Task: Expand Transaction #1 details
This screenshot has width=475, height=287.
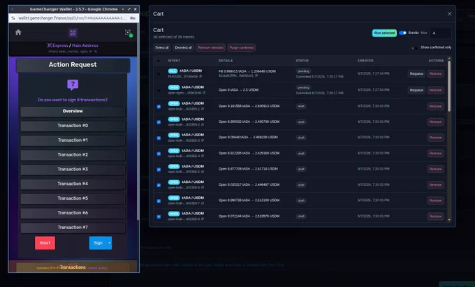Action: click(73, 140)
